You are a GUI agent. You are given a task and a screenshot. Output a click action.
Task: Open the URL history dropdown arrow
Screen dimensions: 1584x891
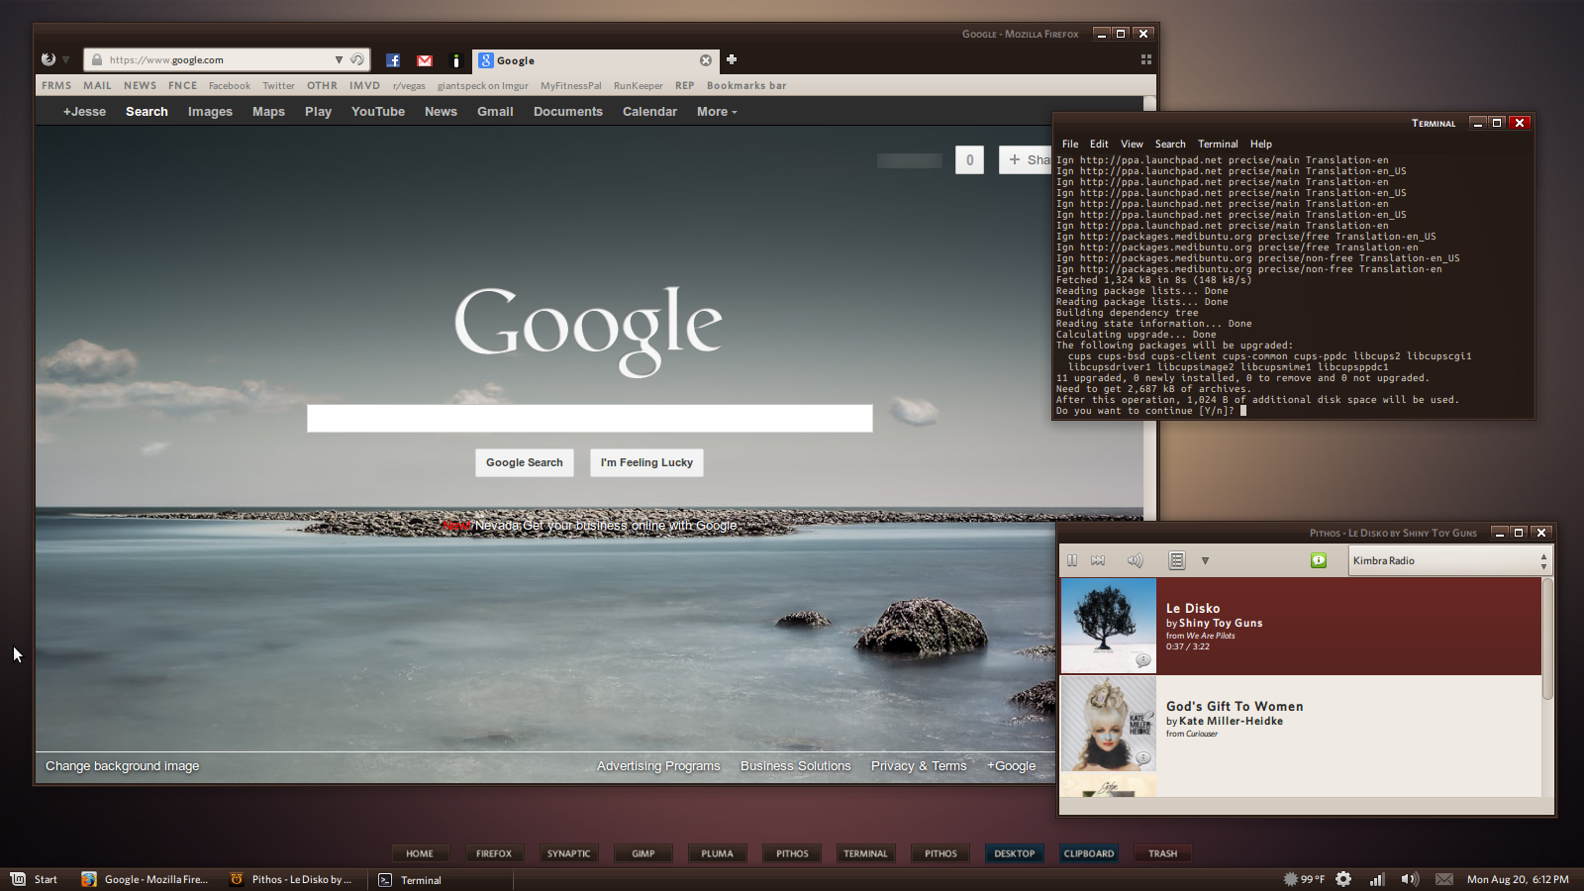coord(339,59)
